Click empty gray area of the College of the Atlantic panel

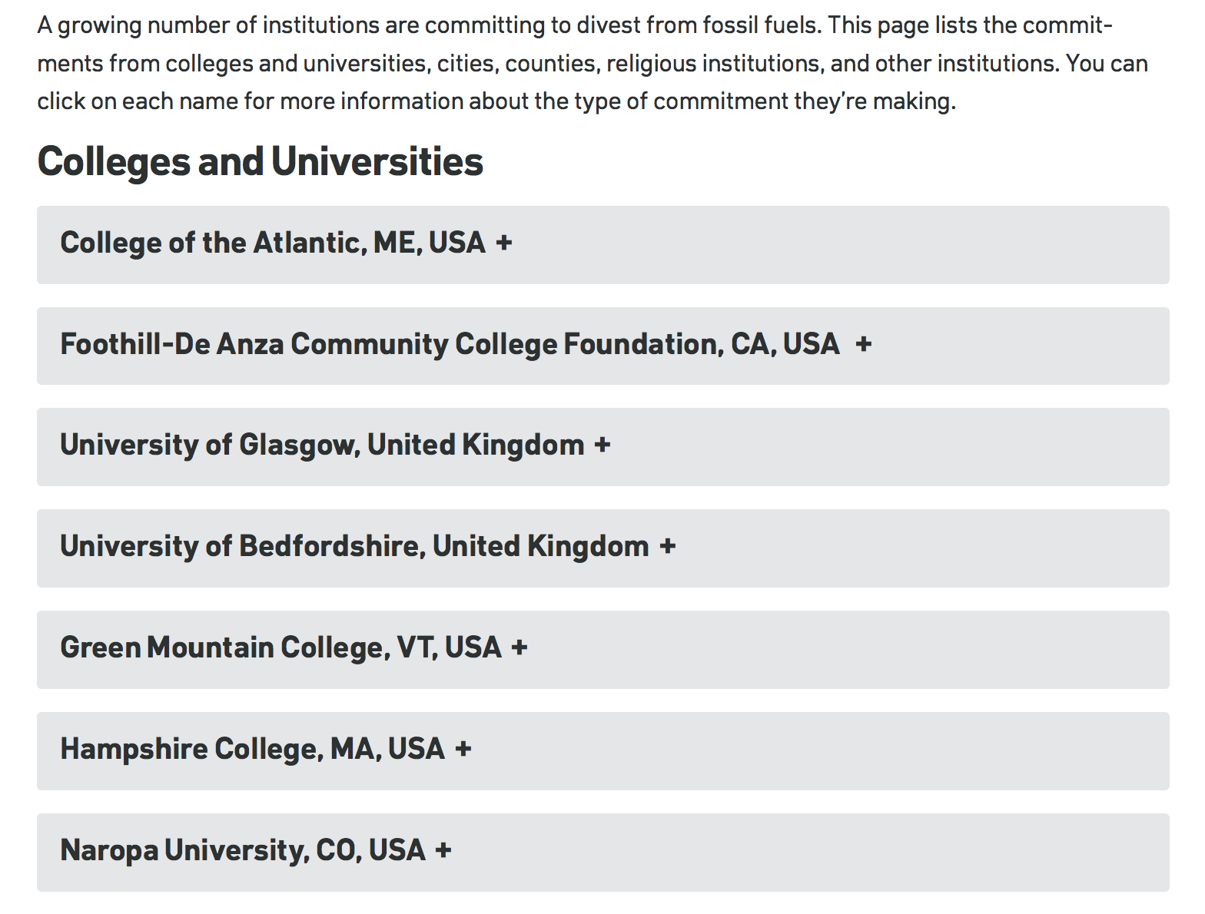pos(845,245)
